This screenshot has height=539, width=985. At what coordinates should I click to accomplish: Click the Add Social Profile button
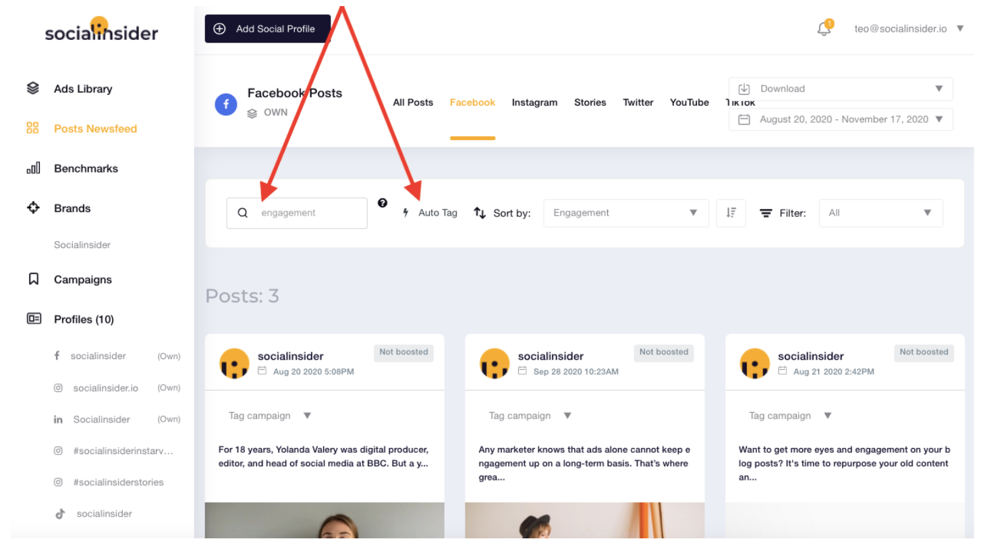tap(268, 29)
